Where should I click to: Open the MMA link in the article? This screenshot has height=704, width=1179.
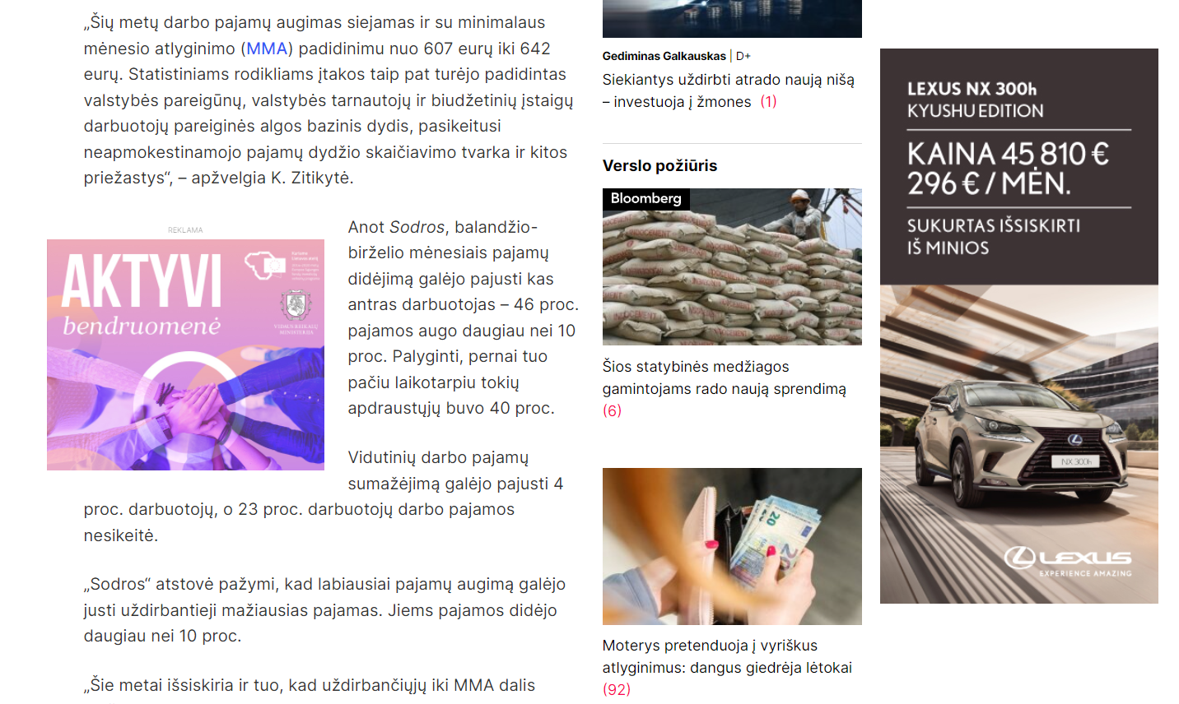coord(267,49)
